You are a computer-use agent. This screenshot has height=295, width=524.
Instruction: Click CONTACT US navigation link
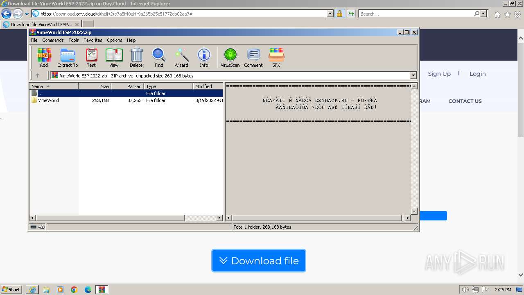tap(465, 101)
